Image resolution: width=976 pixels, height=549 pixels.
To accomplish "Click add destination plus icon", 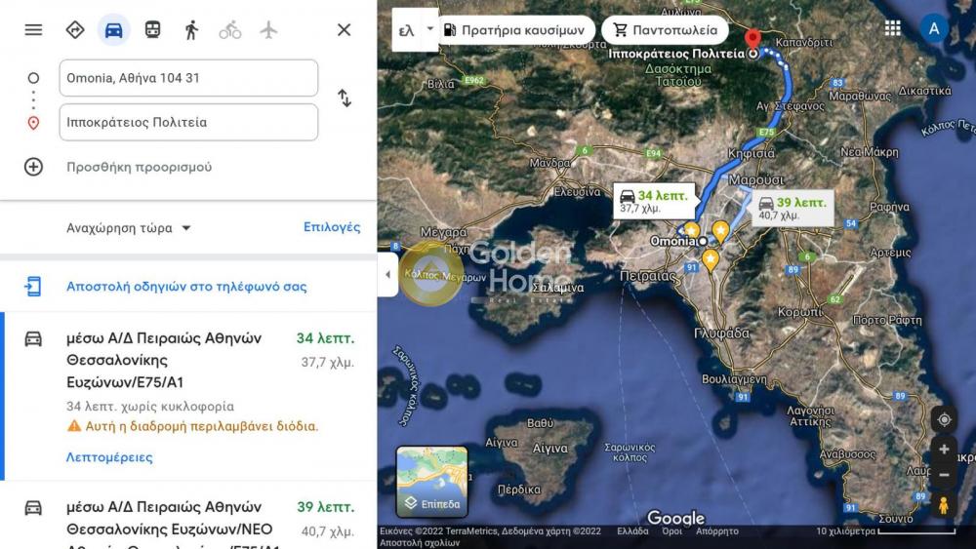I will pos(34,167).
